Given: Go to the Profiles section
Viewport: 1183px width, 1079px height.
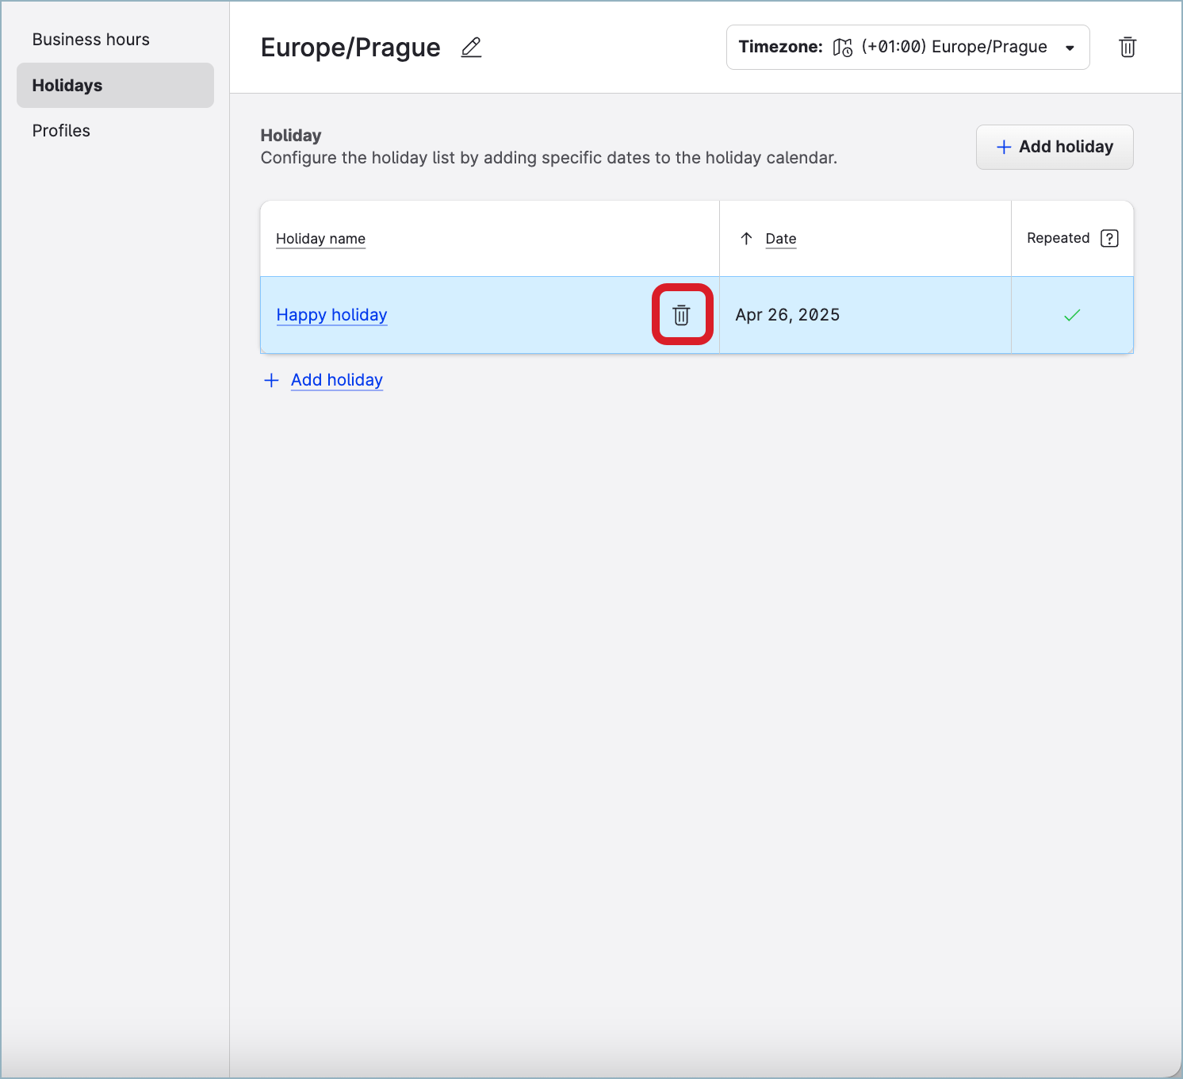Looking at the screenshot, I should pos(61,131).
